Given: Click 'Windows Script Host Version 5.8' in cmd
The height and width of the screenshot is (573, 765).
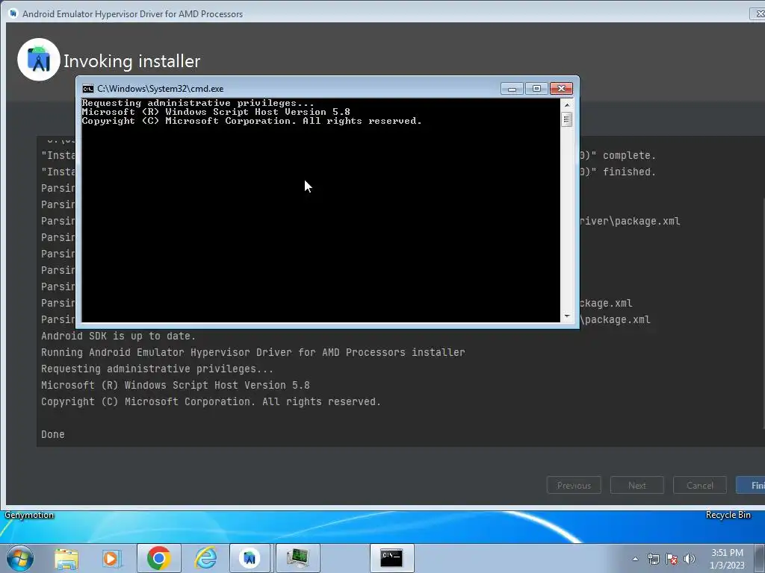Looking at the screenshot, I should [258, 112].
